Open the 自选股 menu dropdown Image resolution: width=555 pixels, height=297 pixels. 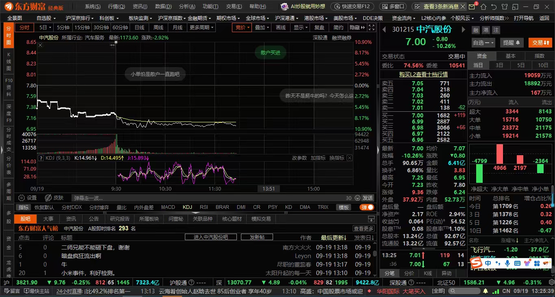coord(46,18)
